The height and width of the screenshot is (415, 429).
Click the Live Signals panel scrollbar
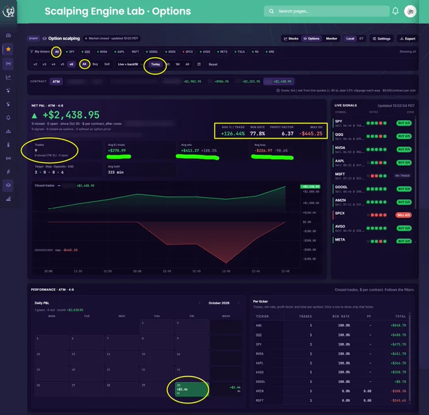[x=416, y=164]
